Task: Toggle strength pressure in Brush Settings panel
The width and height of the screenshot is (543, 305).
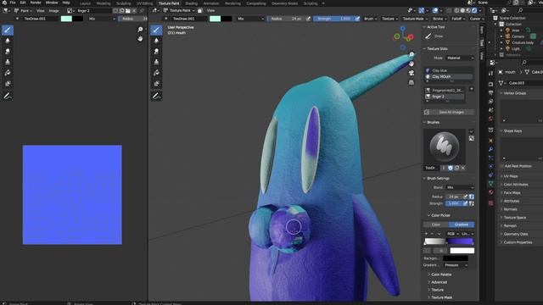Action: tap(466, 203)
